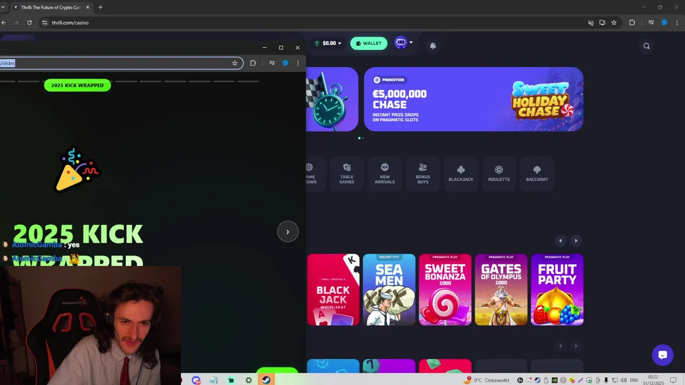685x385 pixels.
Task: Open the Discord icon on the taskbar
Action: pos(196,380)
